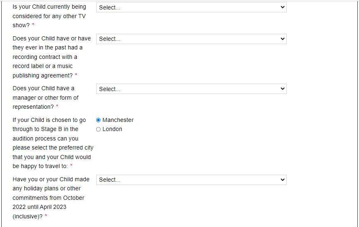359x227 pixels.
Task: Click the red asterisk after '(inclusive)?'
Action: pyautogui.click(x=46, y=215)
